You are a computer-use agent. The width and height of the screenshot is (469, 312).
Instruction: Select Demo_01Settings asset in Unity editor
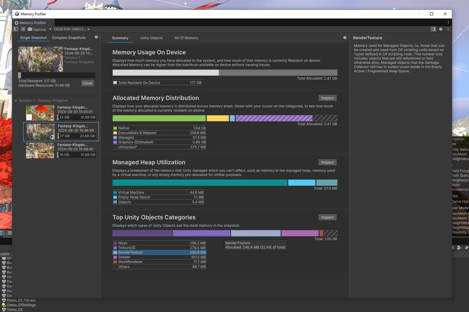[21, 305]
